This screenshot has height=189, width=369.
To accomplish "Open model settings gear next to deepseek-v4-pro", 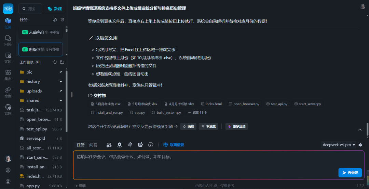I will coord(360,145).
